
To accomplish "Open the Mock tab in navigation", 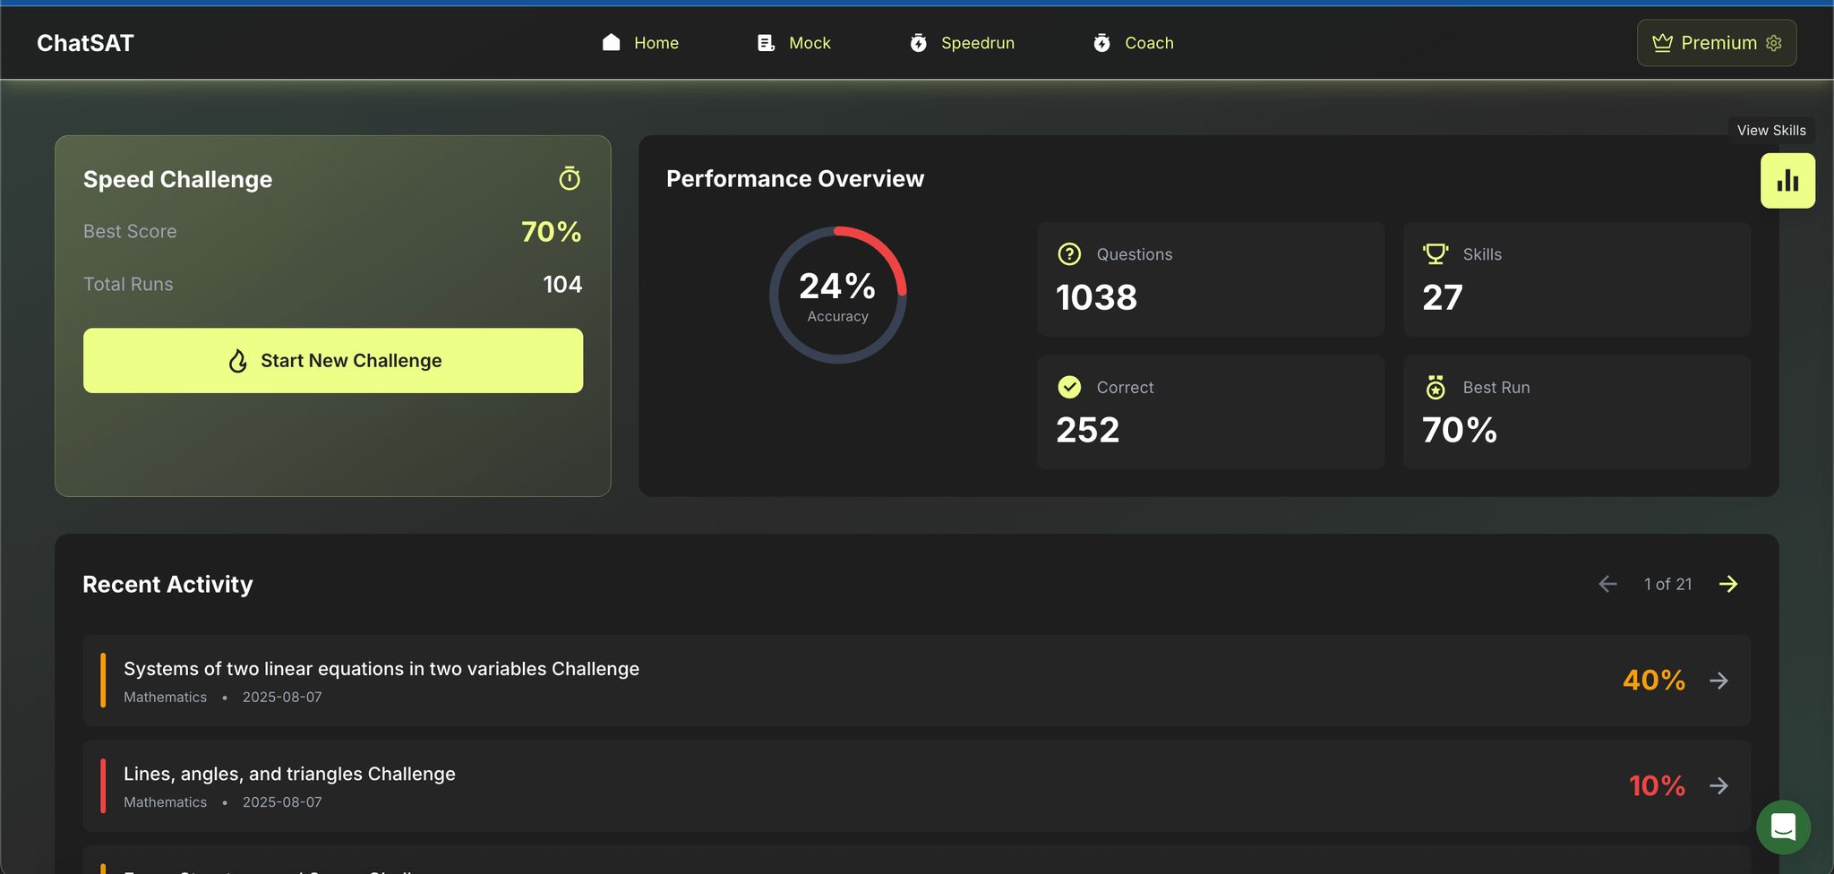I will tap(793, 43).
